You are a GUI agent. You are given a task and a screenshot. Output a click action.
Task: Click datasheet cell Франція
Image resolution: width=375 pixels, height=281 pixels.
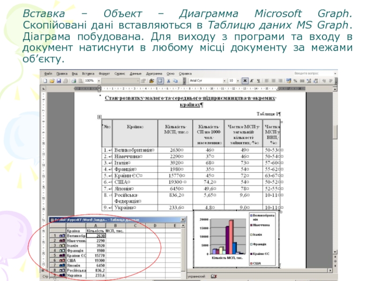76,251
